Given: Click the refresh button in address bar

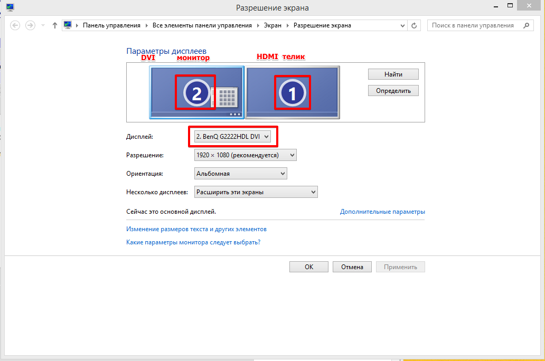Looking at the screenshot, I should tap(414, 25).
